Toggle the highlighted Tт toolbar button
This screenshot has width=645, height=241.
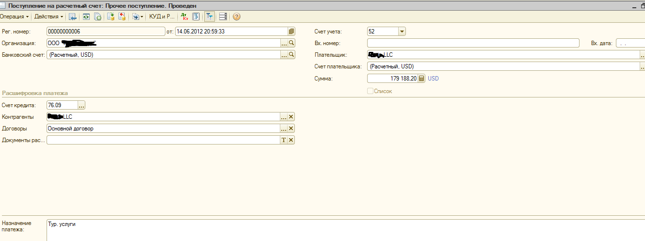209,16
